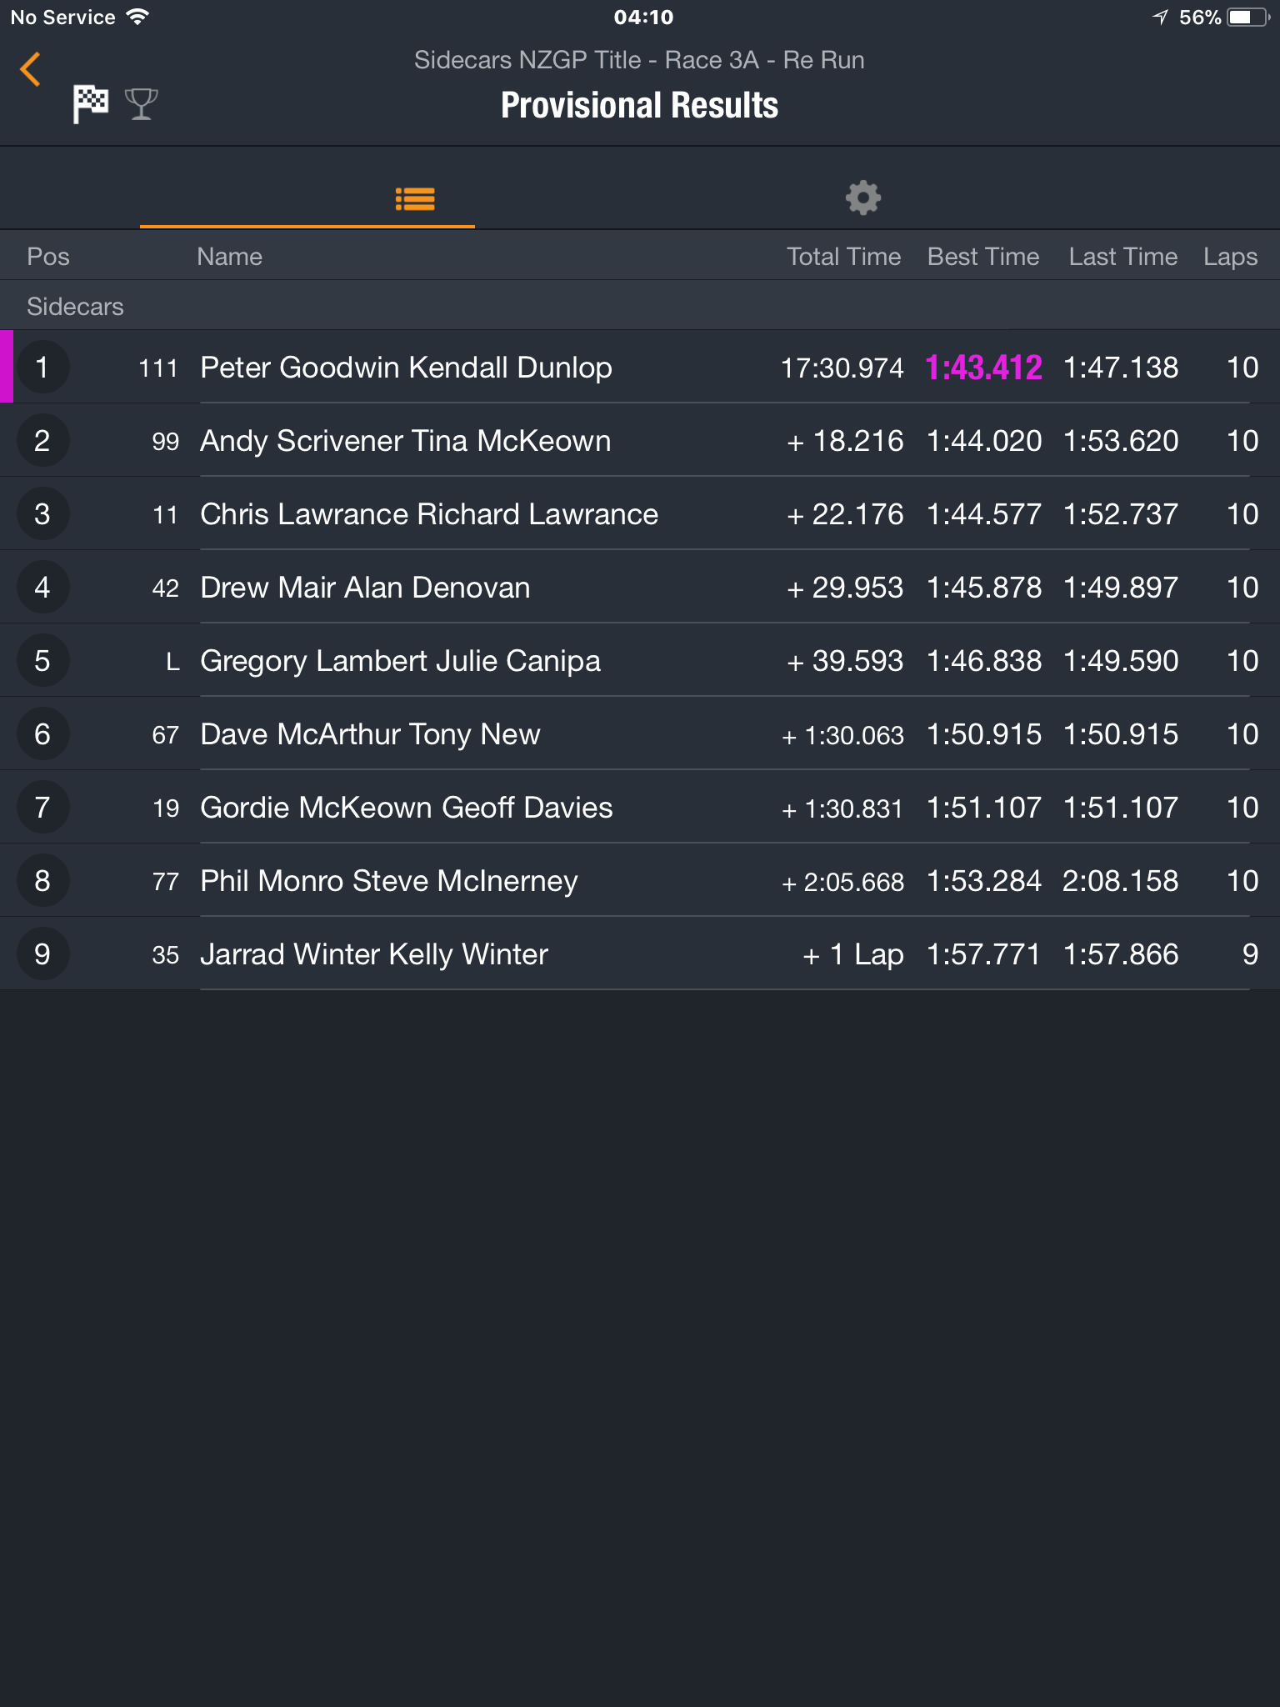Go back with the orange chevron arrow
This screenshot has width=1280, height=1707.
pyautogui.click(x=31, y=69)
